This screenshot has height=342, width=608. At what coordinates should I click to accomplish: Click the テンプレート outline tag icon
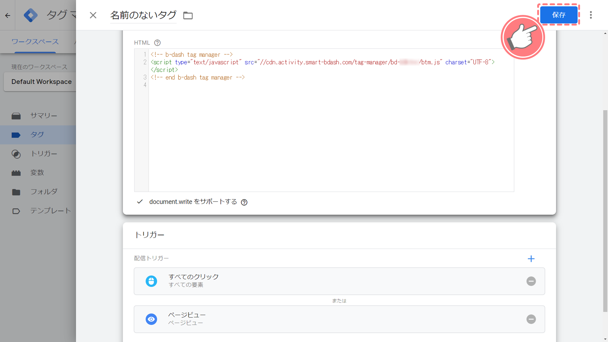pos(16,211)
